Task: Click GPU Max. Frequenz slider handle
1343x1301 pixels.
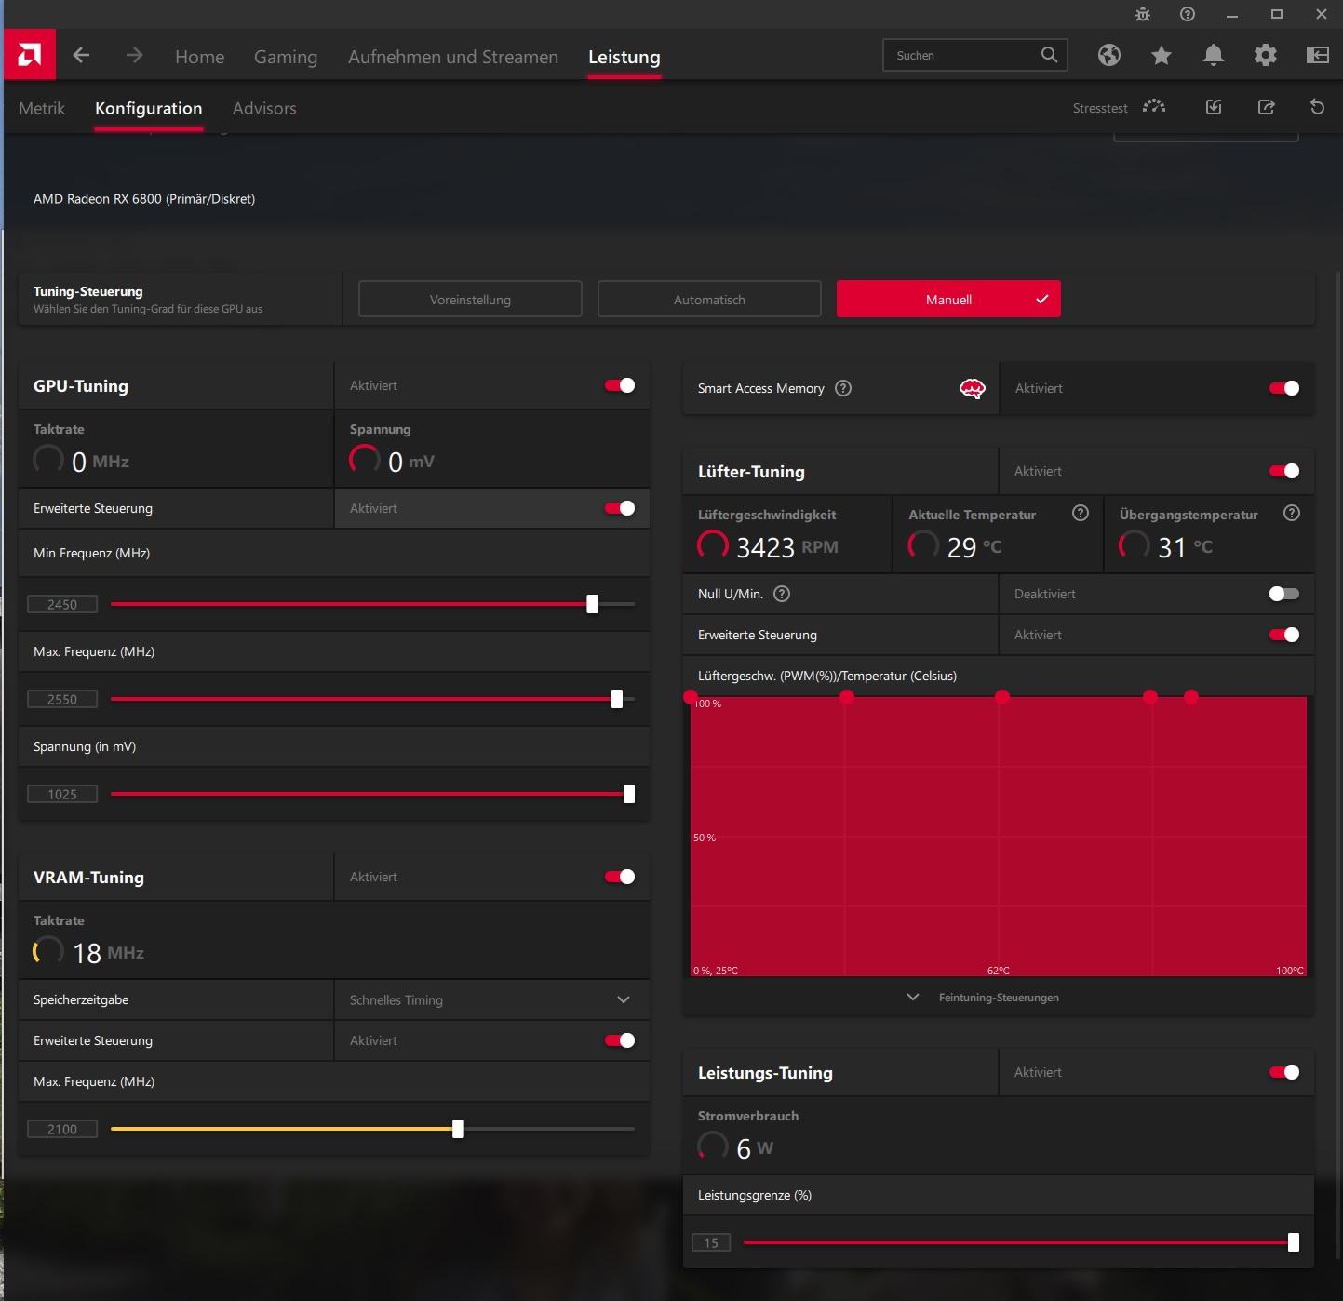Action: click(x=616, y=699)
